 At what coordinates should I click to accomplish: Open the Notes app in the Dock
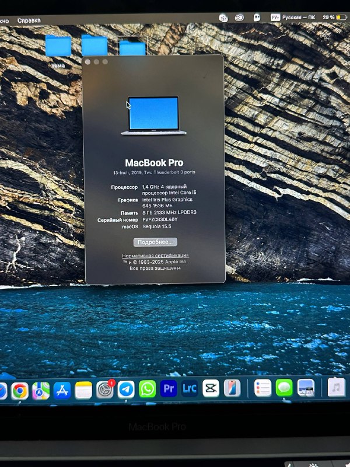[83, 390]
